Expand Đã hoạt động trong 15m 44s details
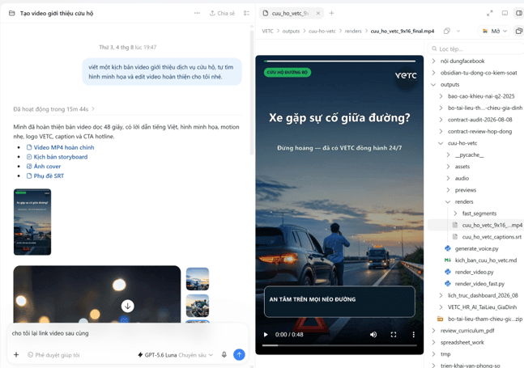Image resolution: width=524 pixels, height=368 pixels. pyautogui.click(x=54, y=109)
